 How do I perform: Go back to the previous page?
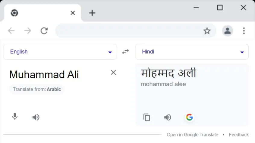tap(11, 31)
